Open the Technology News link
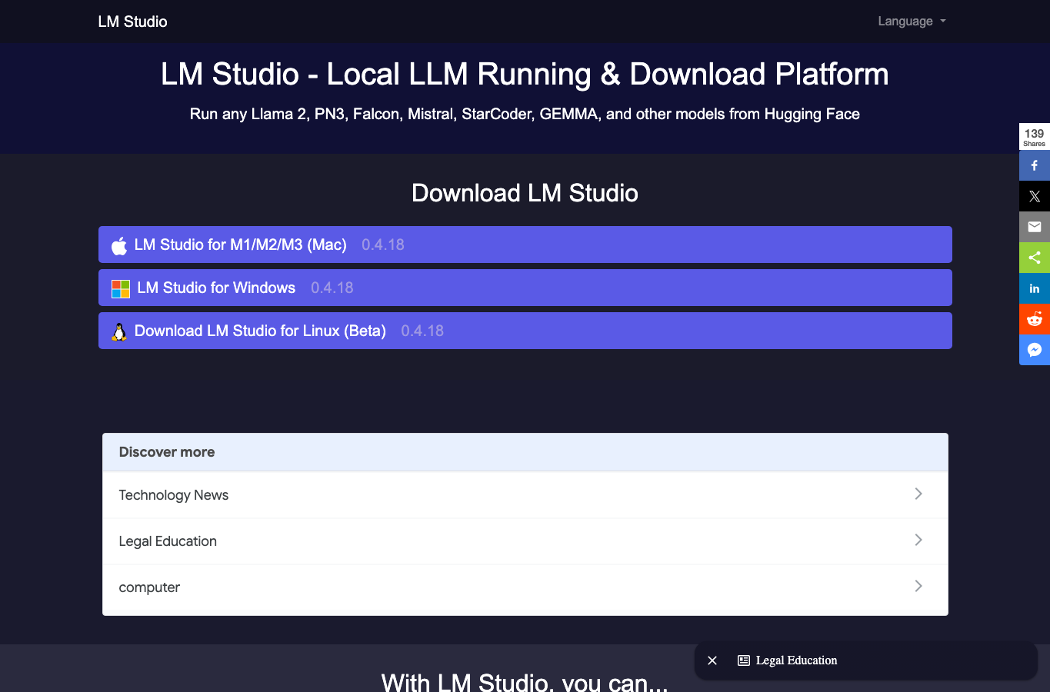 pos(525,495)
